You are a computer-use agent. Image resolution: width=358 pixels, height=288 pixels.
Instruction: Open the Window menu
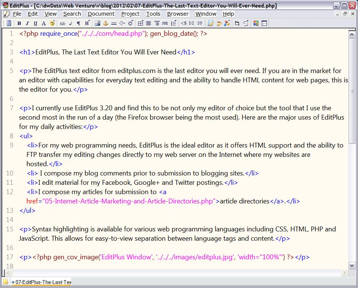pos(206,14)
